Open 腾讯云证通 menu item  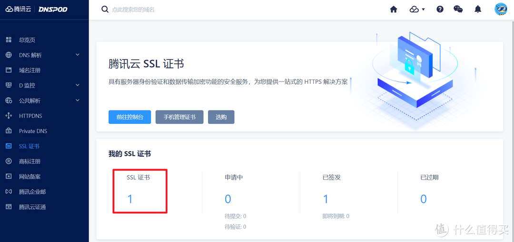click(32, 207)
